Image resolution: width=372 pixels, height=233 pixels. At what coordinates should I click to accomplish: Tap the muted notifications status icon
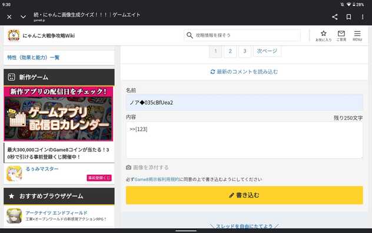point(342,5)
